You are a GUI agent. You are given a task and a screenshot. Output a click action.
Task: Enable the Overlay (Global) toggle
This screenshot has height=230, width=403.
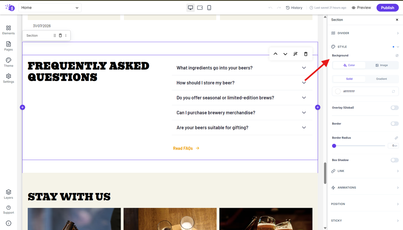click(394, 108)
